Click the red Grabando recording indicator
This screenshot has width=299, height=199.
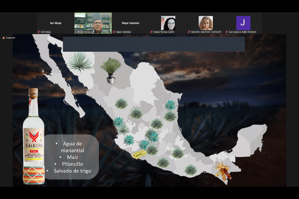[4, 38]
